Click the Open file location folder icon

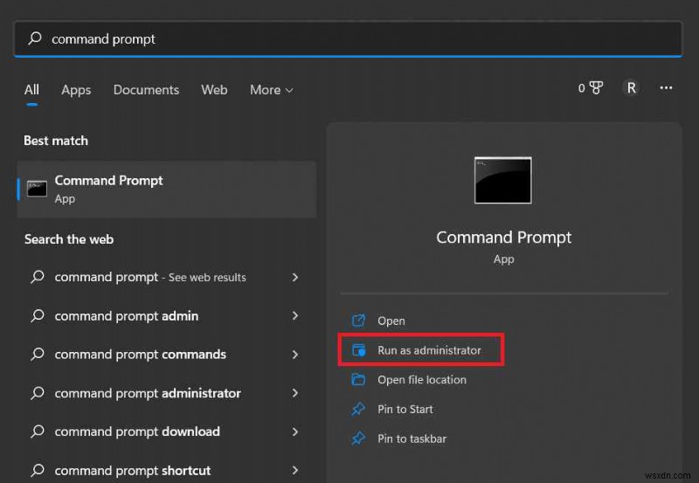point(358,380)
